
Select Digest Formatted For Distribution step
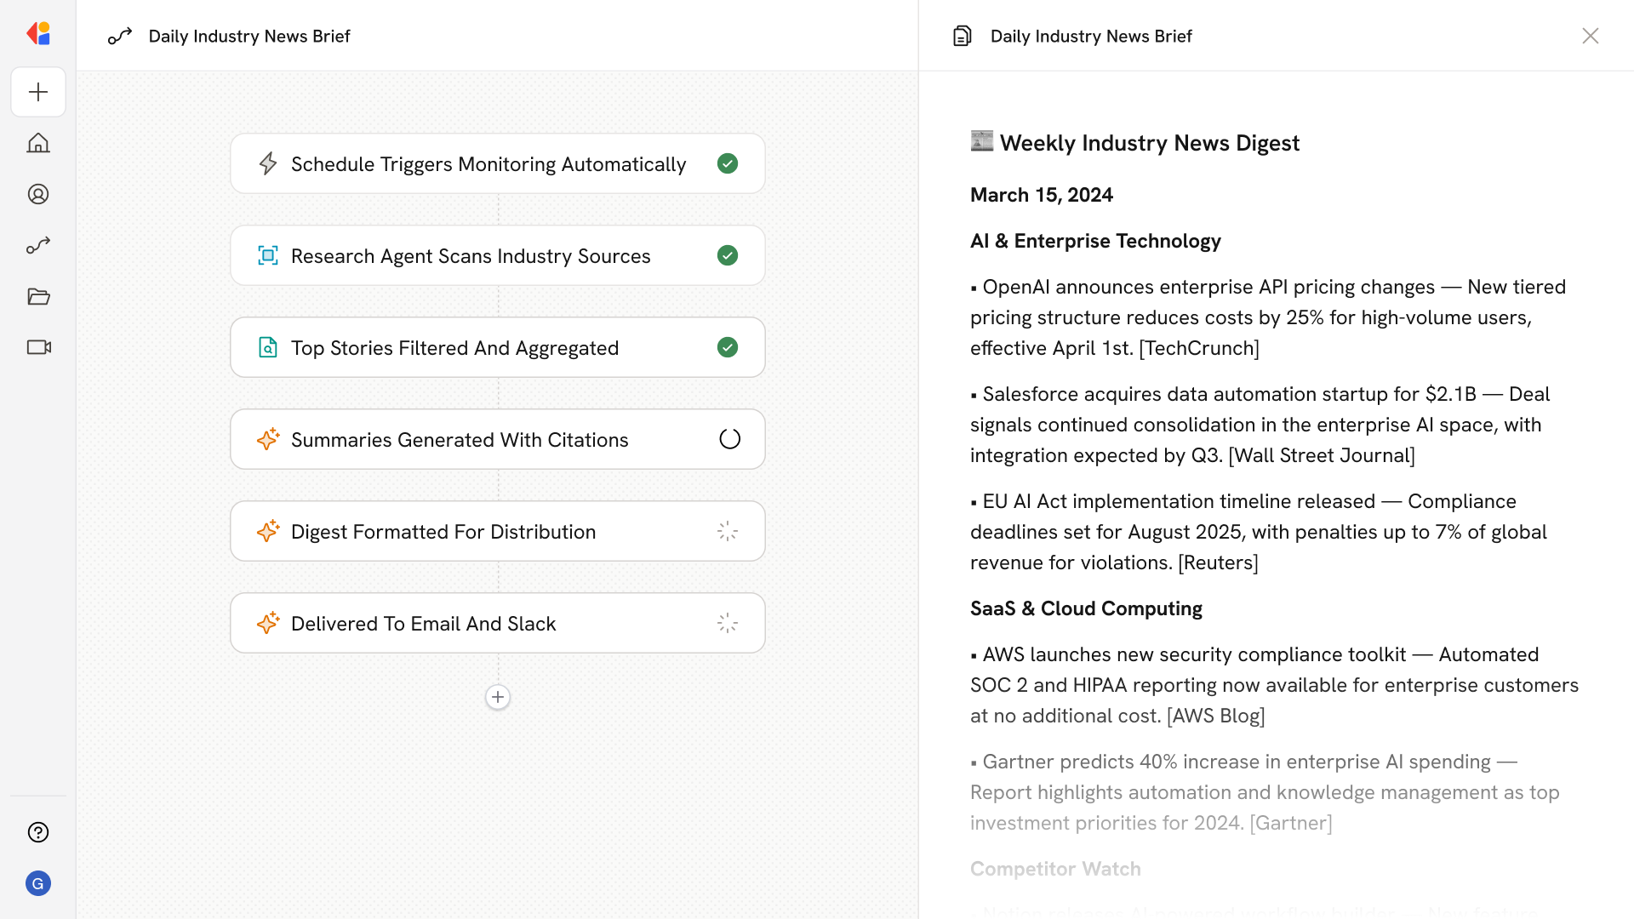[x=443, y=532]
